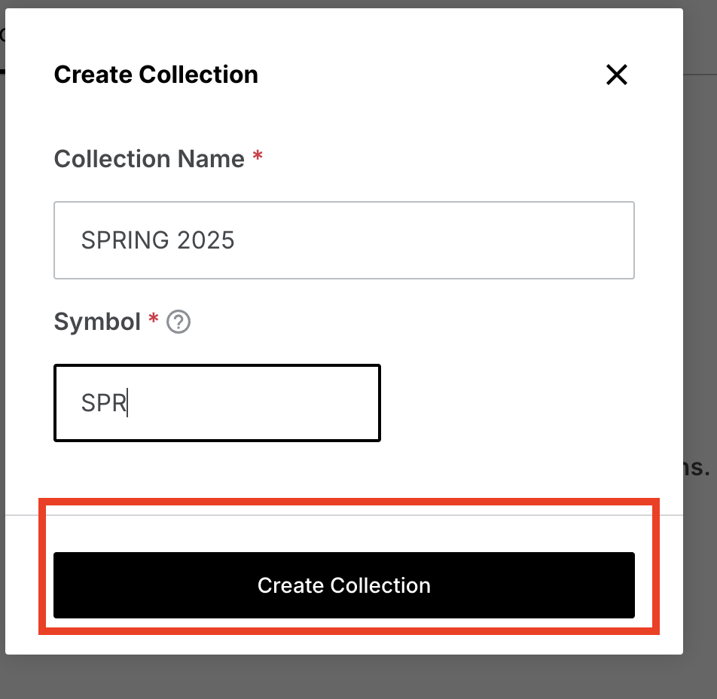717x699 pixels.
Task: Click the blank end of the Collection Name box
Action: [x=435, y=240]
